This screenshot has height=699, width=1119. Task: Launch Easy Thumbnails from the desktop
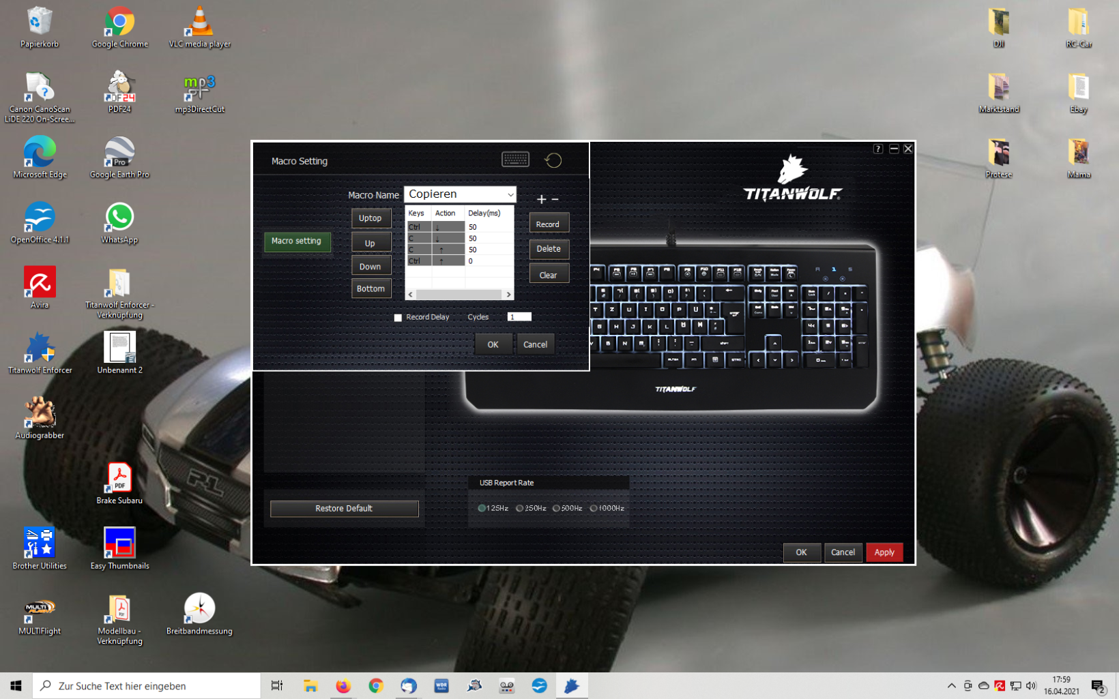119,549
